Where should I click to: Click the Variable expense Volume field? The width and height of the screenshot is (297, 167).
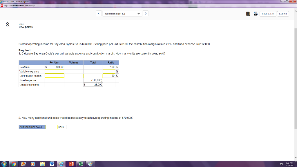[74, 71]
